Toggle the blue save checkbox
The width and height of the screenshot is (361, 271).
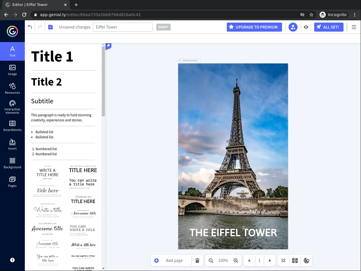click(50, 27)
